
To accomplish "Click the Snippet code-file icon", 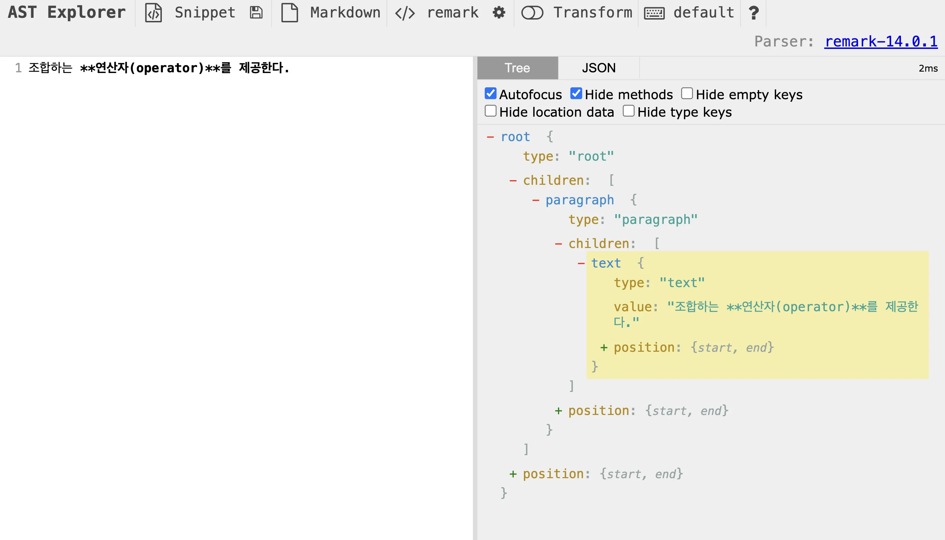I will point(153,13).
